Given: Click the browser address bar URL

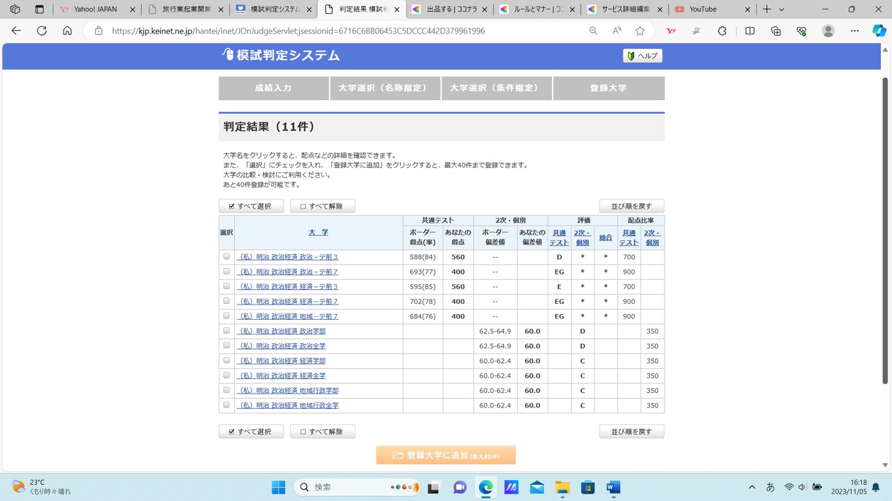Looking at the screenshot, I should (x=298, y=31).
